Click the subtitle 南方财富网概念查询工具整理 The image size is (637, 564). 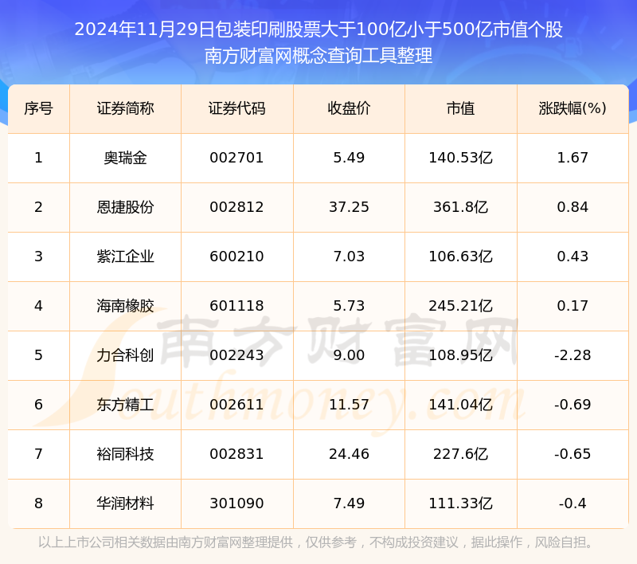[x=318, y=56]
